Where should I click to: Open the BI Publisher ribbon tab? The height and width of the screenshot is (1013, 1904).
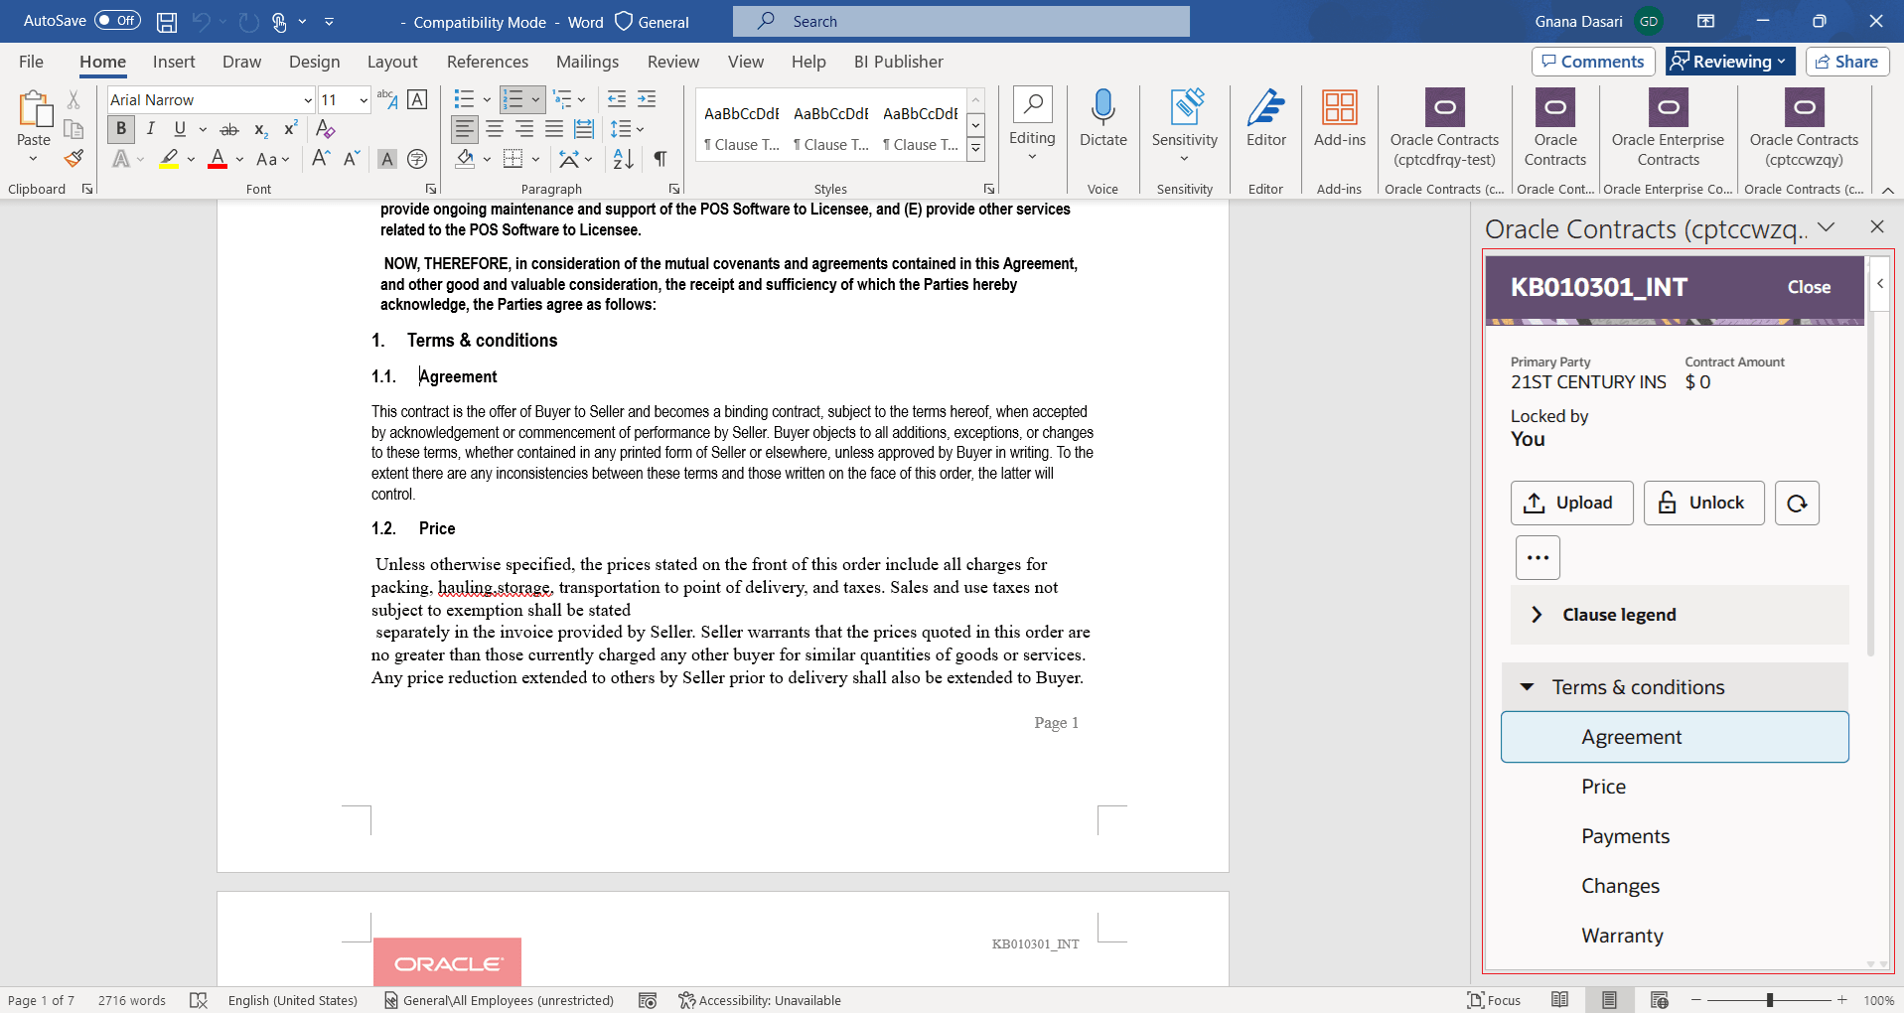pos(897,61)
